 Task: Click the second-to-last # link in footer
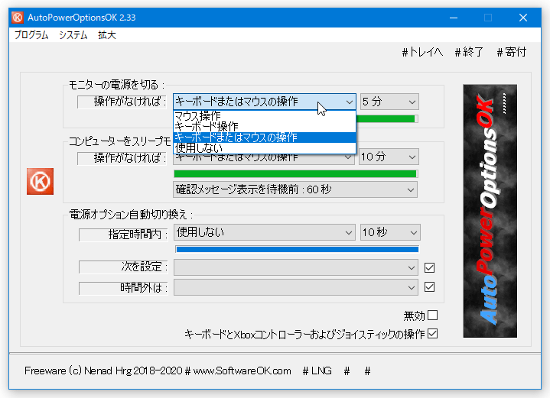[347, 370]
